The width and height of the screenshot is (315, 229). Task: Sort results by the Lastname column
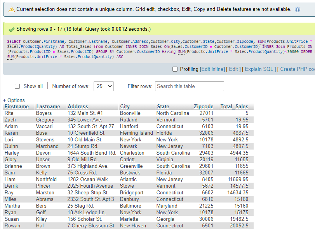[x=48, y=106]
